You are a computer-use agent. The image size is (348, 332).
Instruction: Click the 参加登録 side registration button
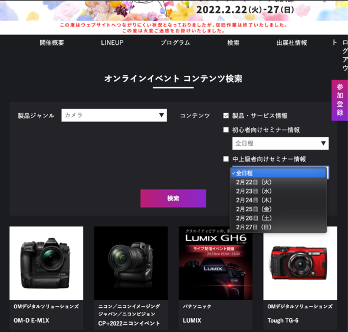click(x=340, y=100)
